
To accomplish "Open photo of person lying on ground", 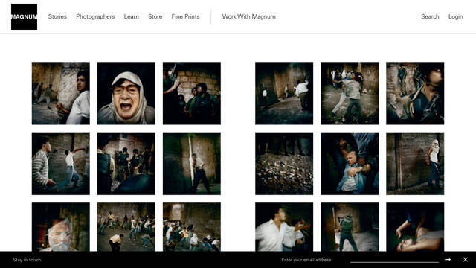I will (x=415, y=227).
